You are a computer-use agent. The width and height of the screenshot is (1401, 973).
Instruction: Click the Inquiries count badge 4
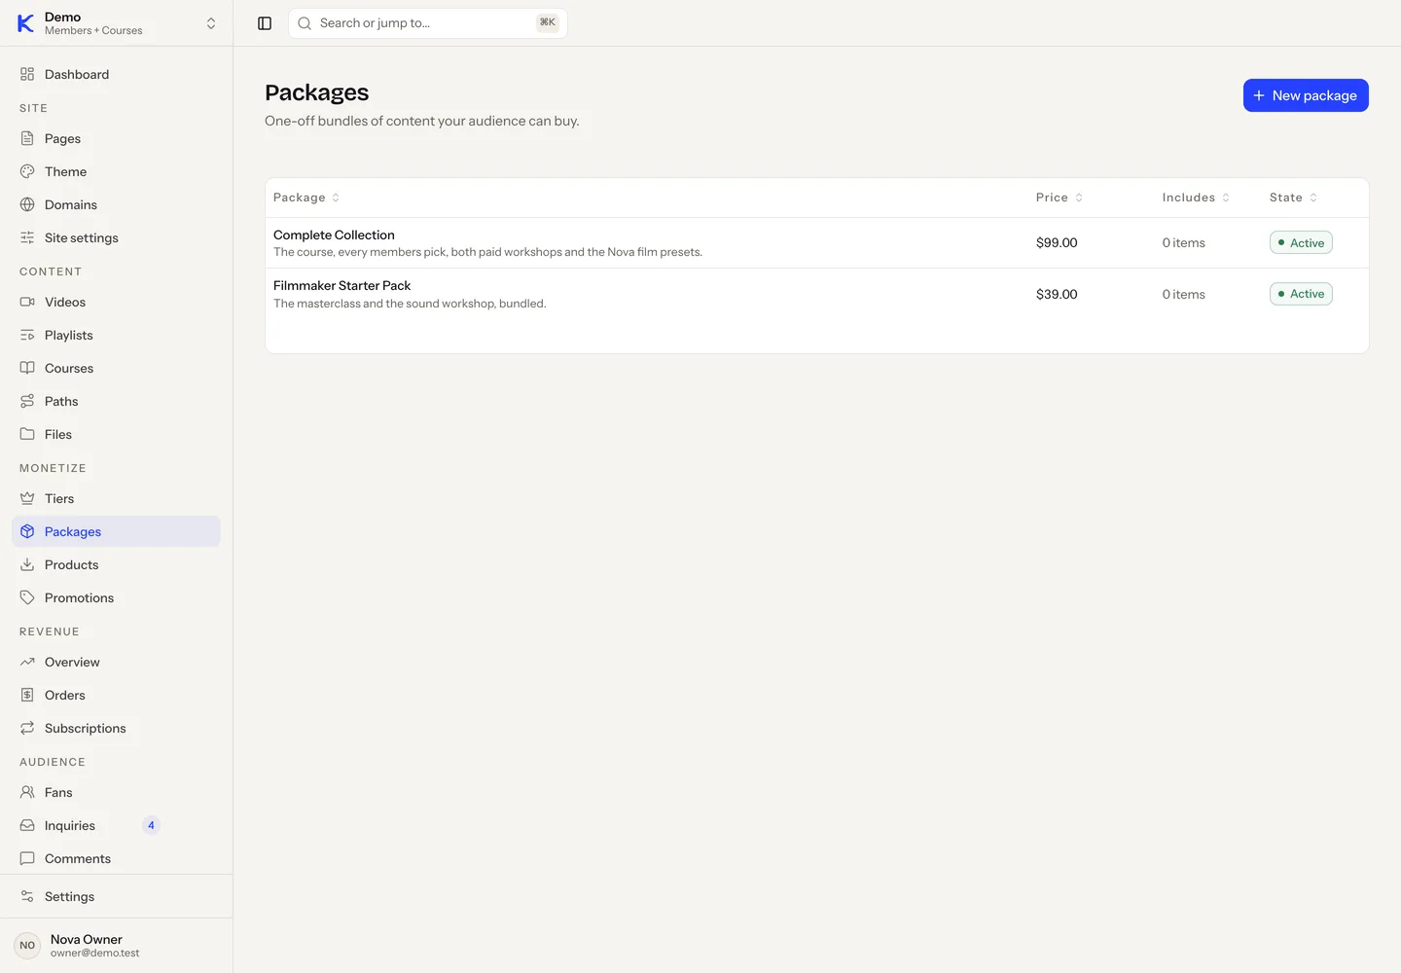tap(151, 825)
